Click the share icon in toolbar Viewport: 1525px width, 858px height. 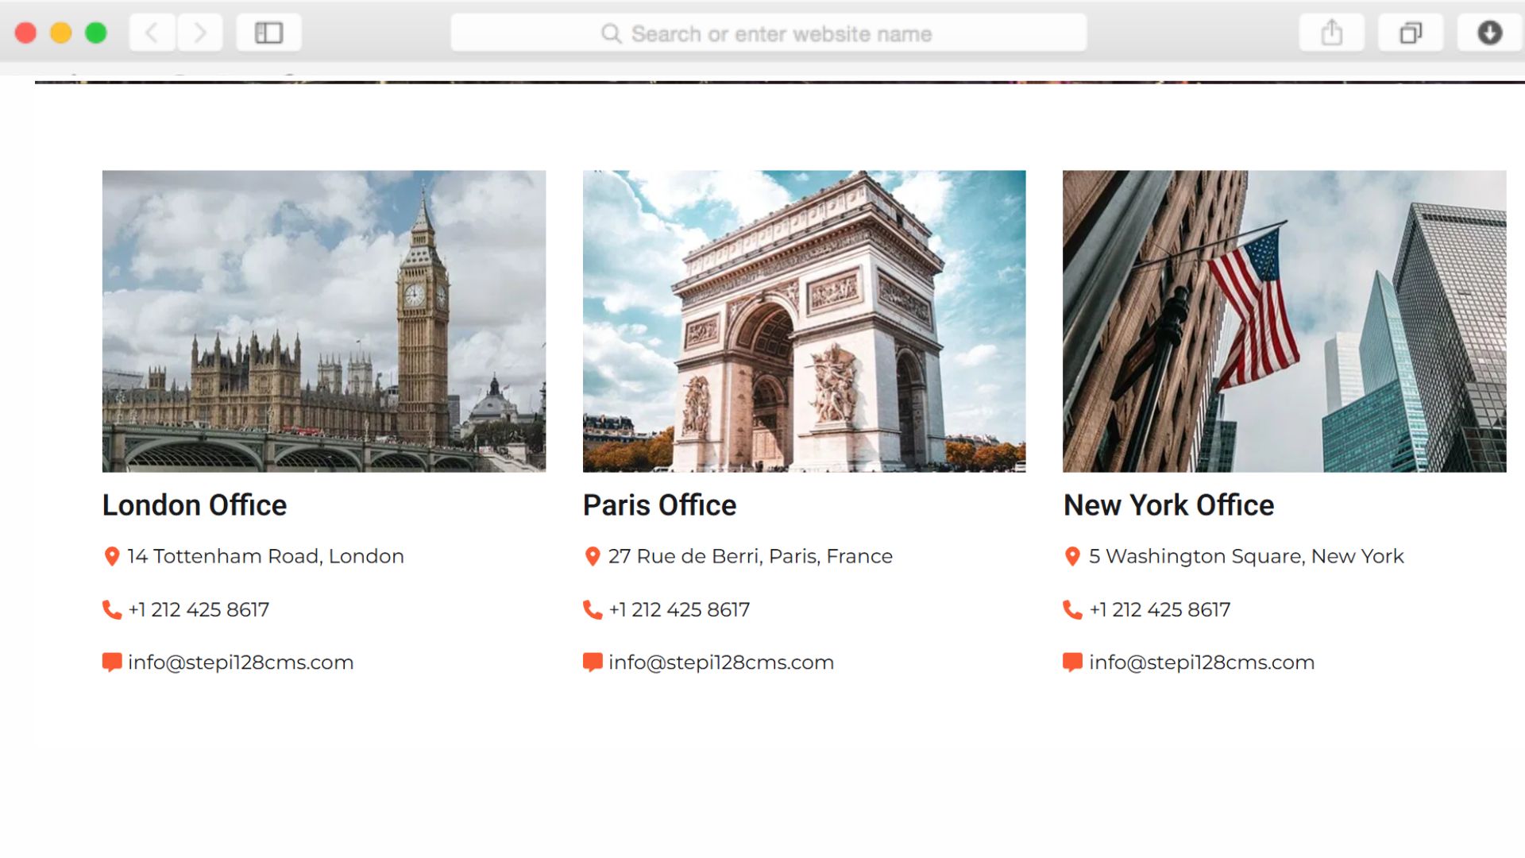[x=1331, y=33]
